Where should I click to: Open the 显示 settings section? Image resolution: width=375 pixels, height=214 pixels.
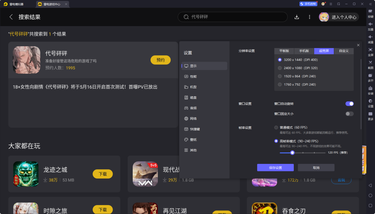(x=204, y=66)
